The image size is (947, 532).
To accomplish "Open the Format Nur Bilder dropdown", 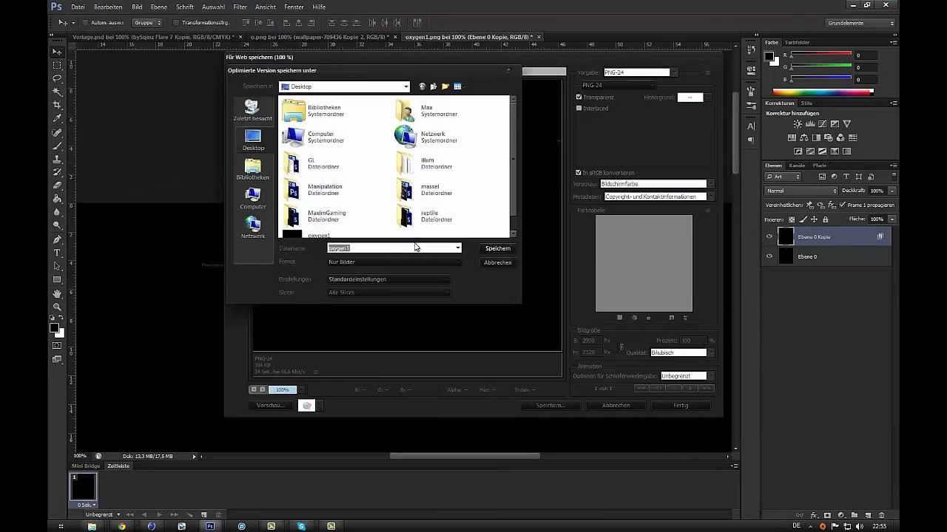I will click(x=394, y=262).
